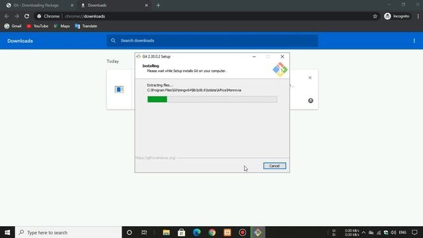Screen dimensions: 423x238
Task: Close the Downloads tab
Action: click(146, 5)
